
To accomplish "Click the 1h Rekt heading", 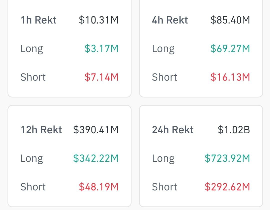I will 38,20.
